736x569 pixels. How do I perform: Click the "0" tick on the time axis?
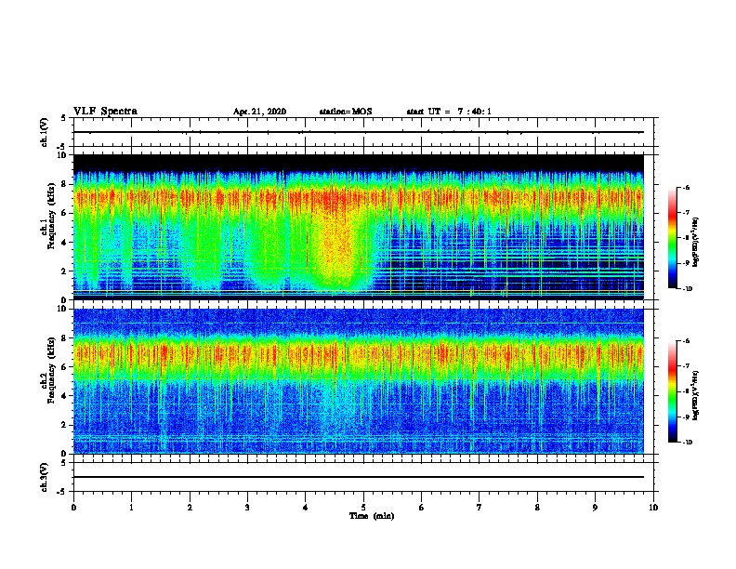pyautogui.click(x=73, y=508)
